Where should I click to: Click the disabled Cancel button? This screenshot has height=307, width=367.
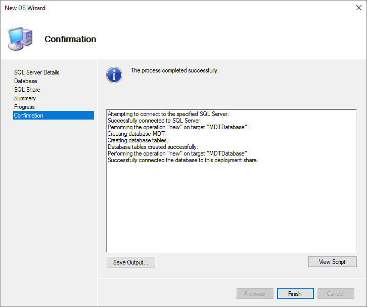335,294
